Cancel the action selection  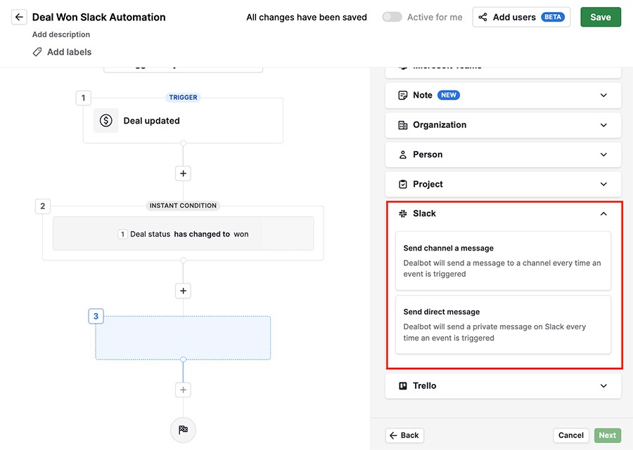(x=571, y=435)
